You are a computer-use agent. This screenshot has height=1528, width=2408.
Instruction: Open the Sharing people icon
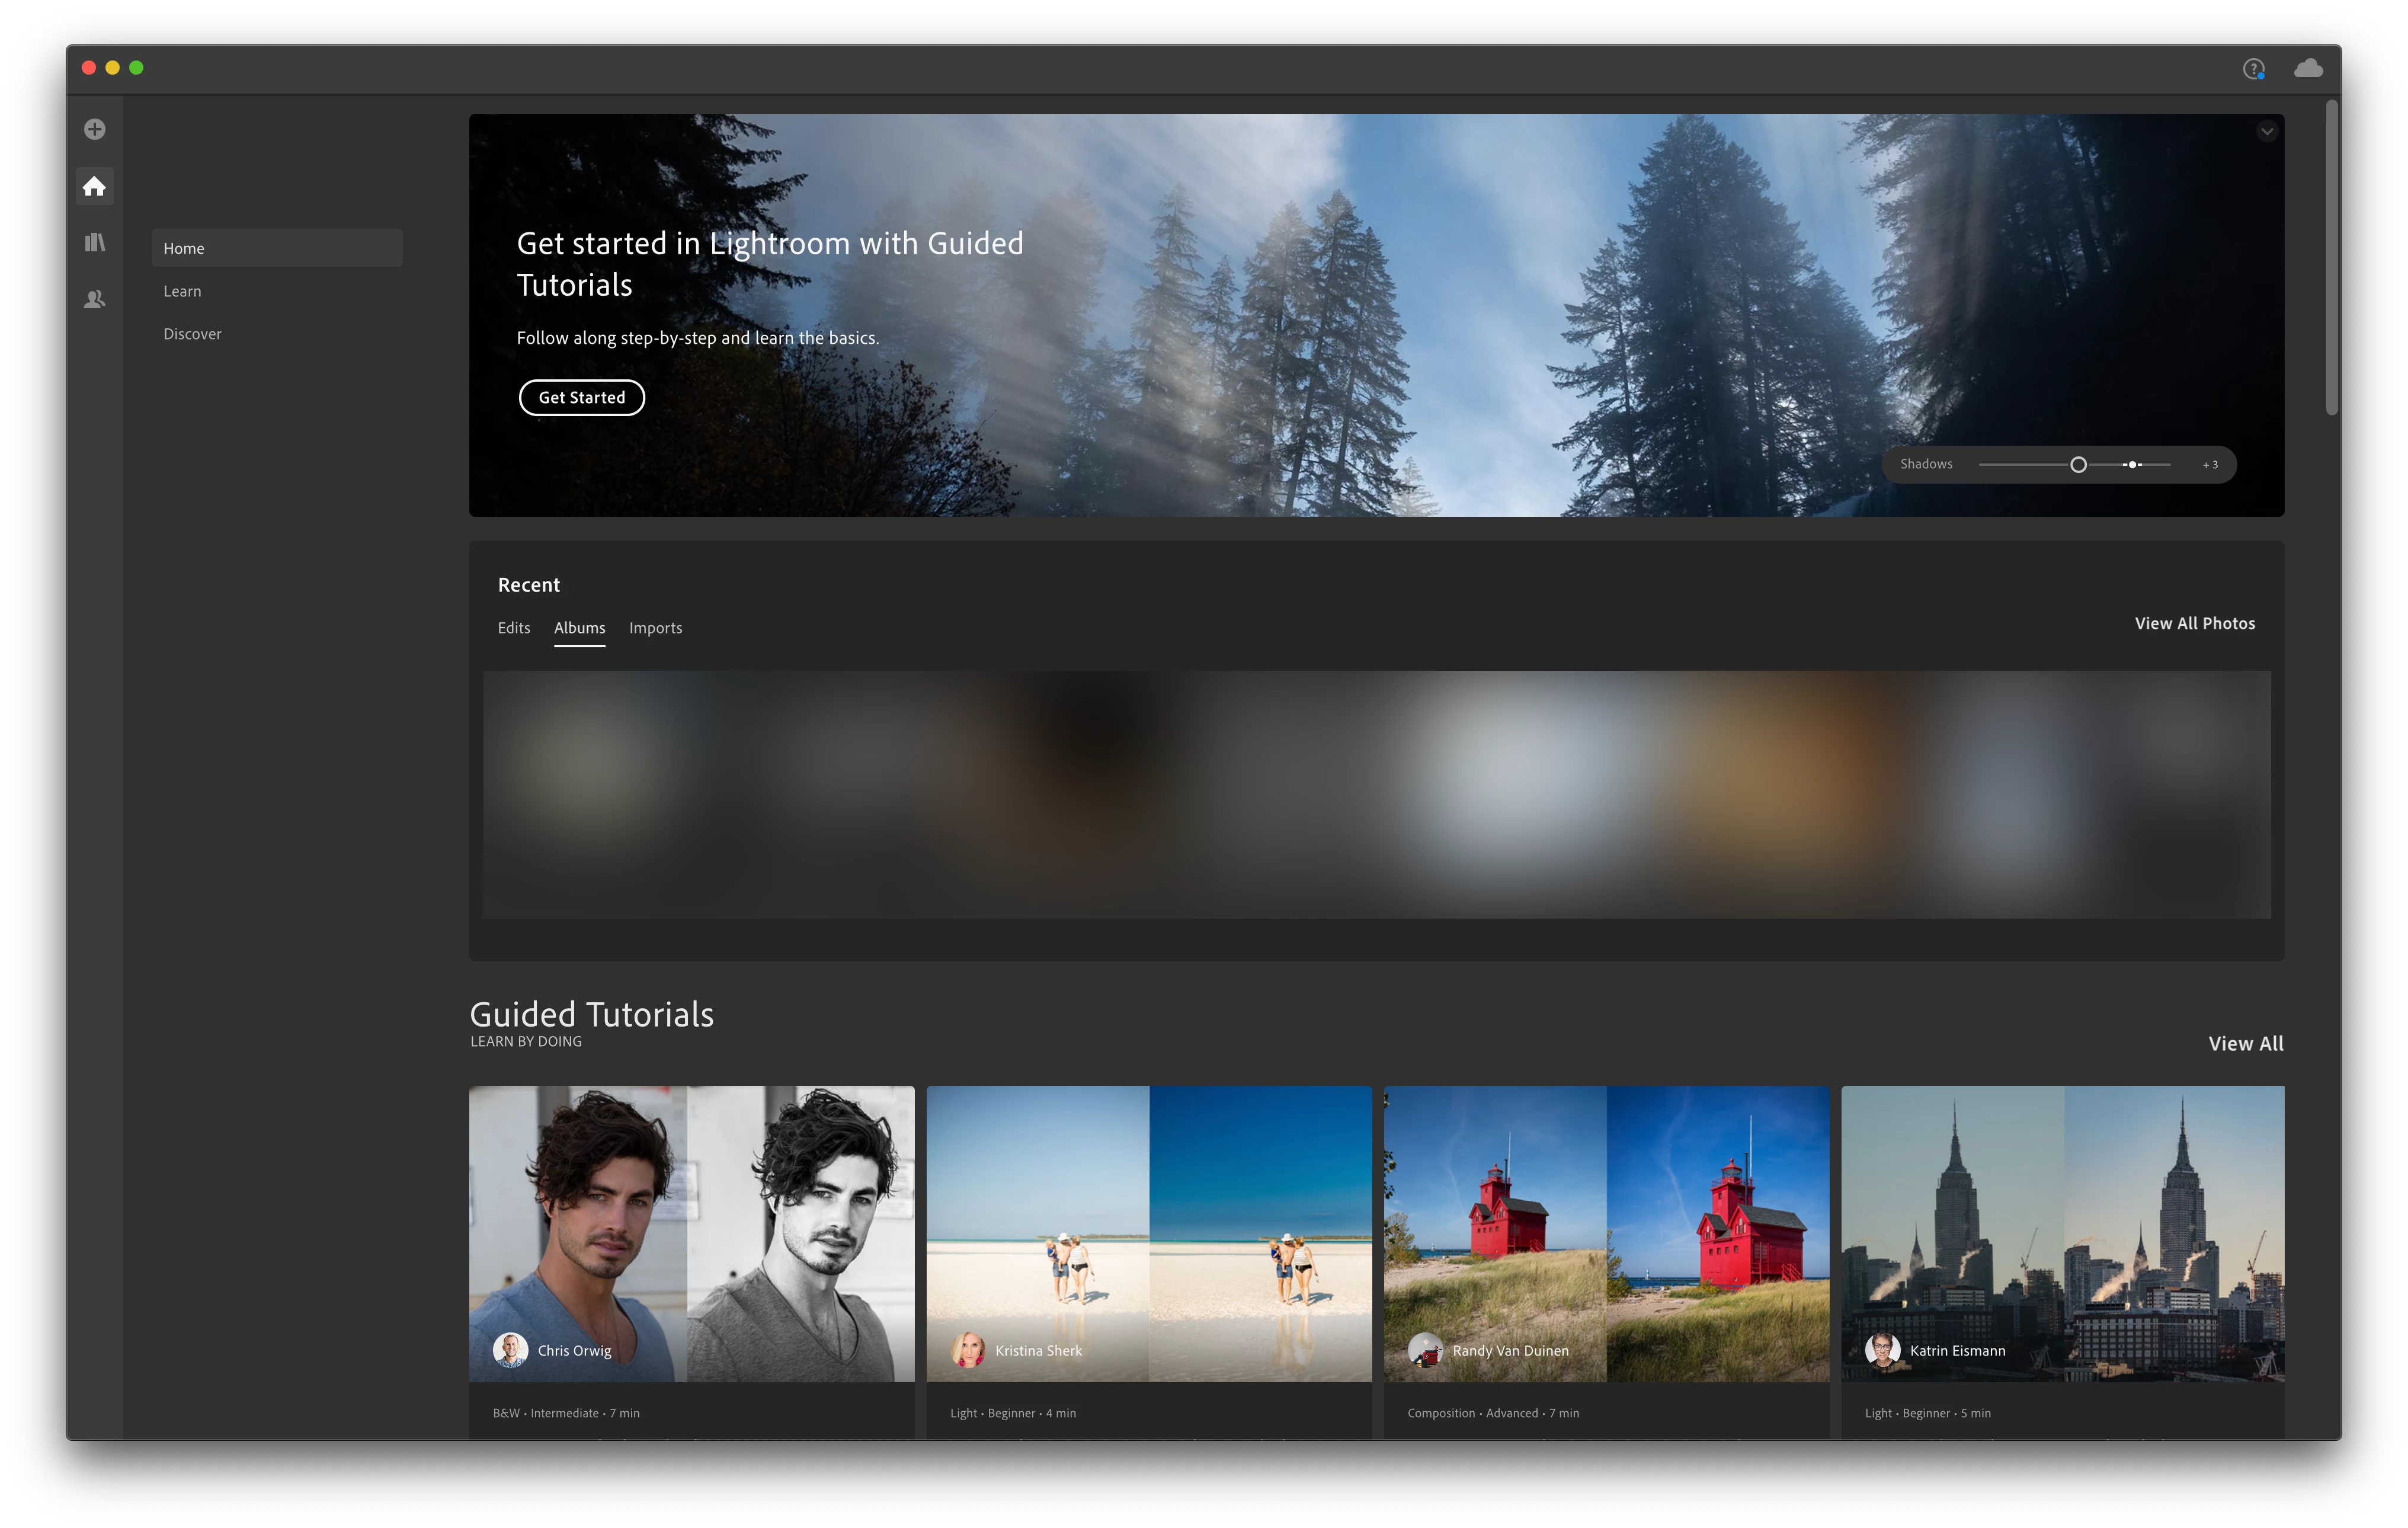coord(95,299)
